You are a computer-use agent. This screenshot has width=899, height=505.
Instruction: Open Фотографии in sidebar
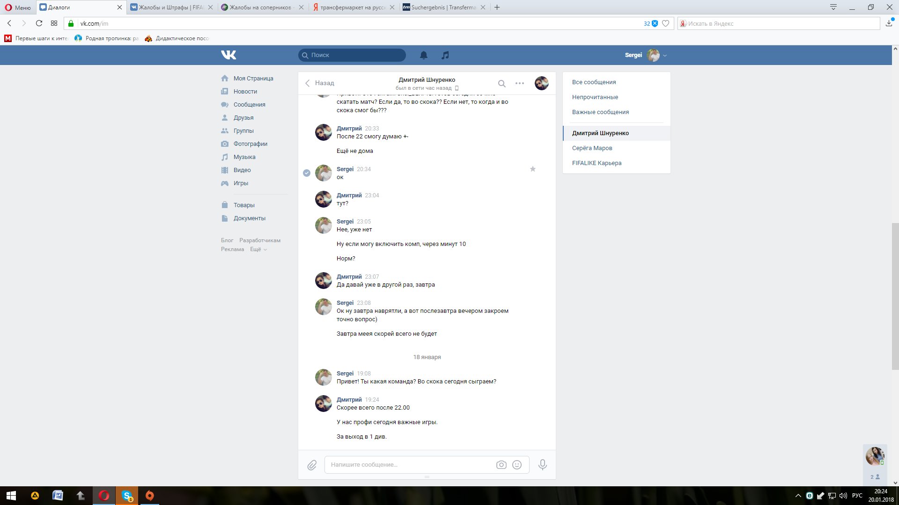(x=251, y=144)
